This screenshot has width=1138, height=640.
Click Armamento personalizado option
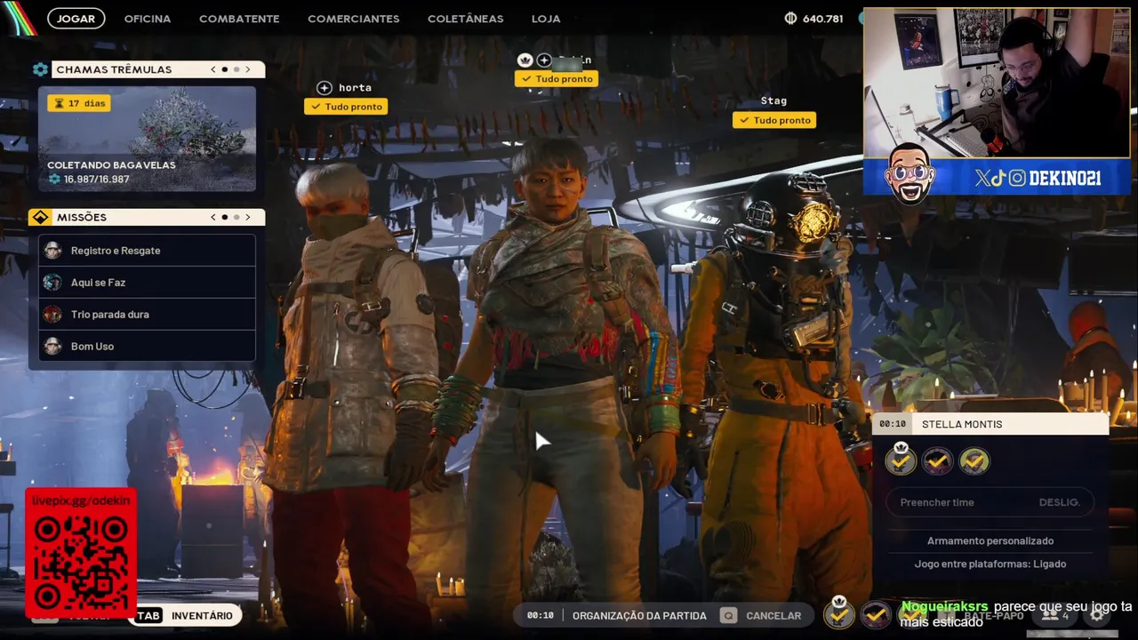click(x=990, y=540)
